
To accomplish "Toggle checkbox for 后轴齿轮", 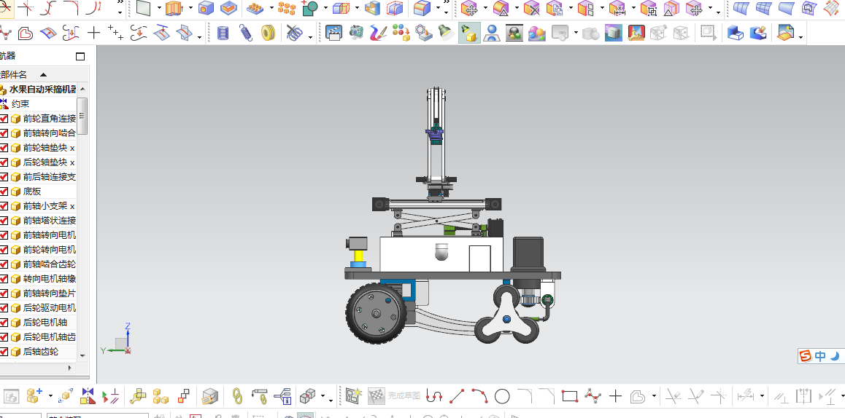I will tap(4, 352).
